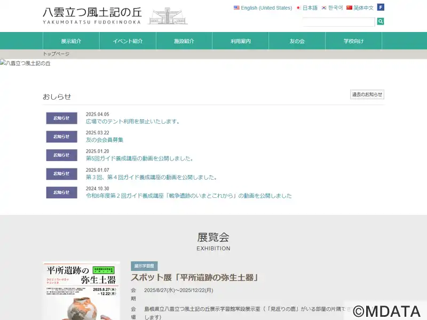Click the トップページ breadcrumb link
Image resolution: width=427 pixels, height=320 pixels.
click(x=56, y=54)
